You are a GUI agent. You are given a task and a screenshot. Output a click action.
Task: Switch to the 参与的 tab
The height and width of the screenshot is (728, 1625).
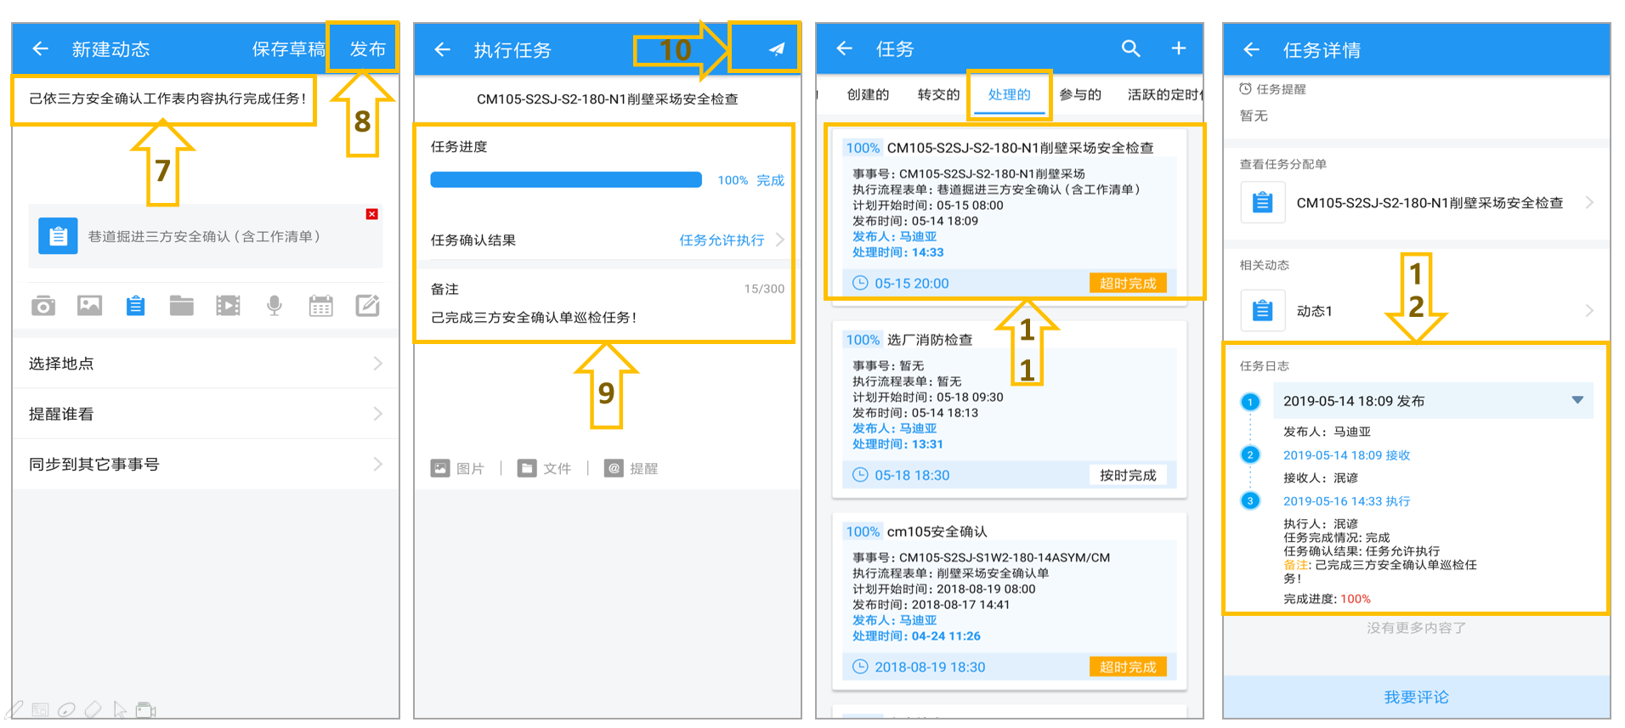click(x=1080, y=94)
